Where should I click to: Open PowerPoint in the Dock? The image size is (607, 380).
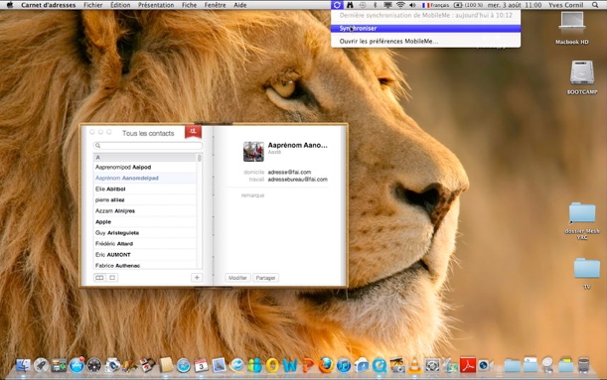[308, 365]
